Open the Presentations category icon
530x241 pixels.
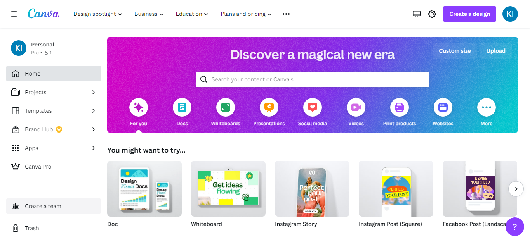tap(269, 107)
